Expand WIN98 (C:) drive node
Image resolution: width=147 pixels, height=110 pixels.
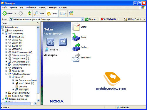(x=6, y=40)
